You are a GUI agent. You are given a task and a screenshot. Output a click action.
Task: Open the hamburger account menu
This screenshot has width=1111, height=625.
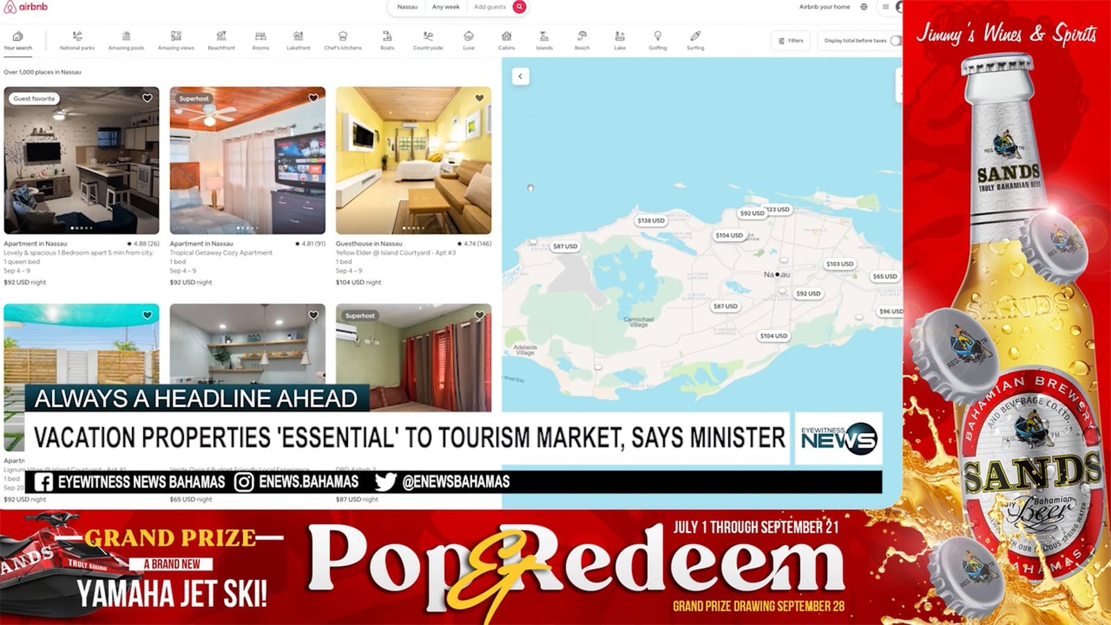pyautogui.click(x=885, y=7)
